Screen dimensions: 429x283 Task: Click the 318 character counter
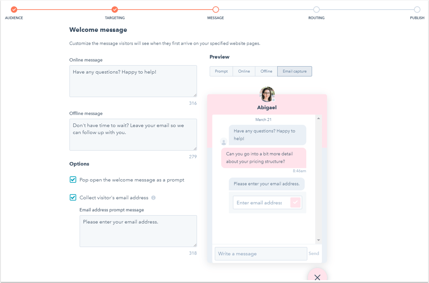pyautogui.click(x=193, y=253)
